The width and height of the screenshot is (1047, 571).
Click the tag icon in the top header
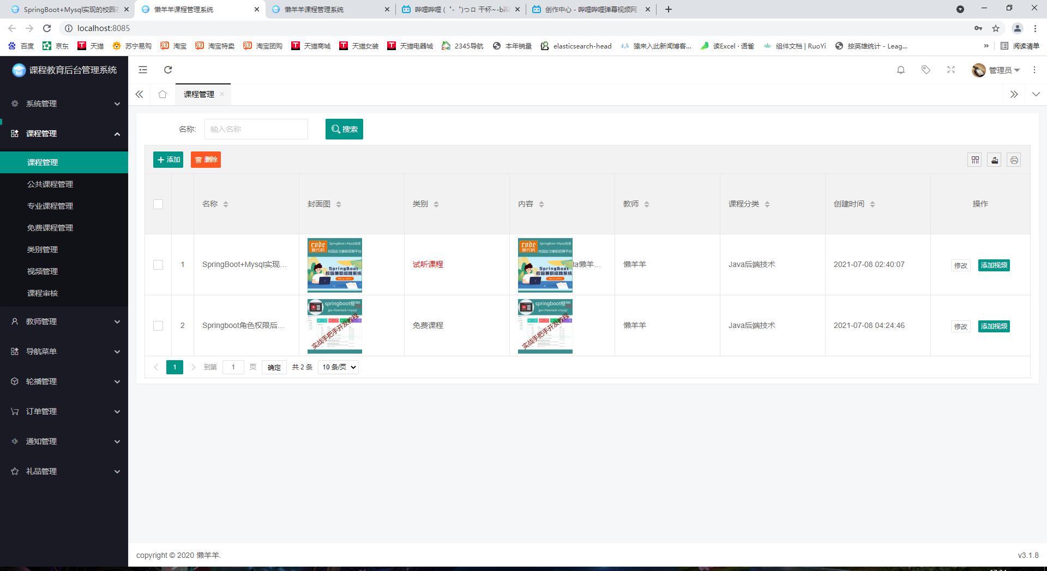tap(926, 70)
